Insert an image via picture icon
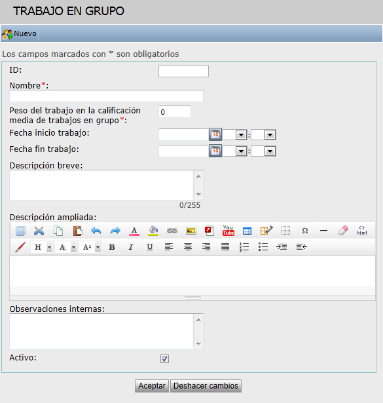 pyautogui.click(x=191, y=231)
